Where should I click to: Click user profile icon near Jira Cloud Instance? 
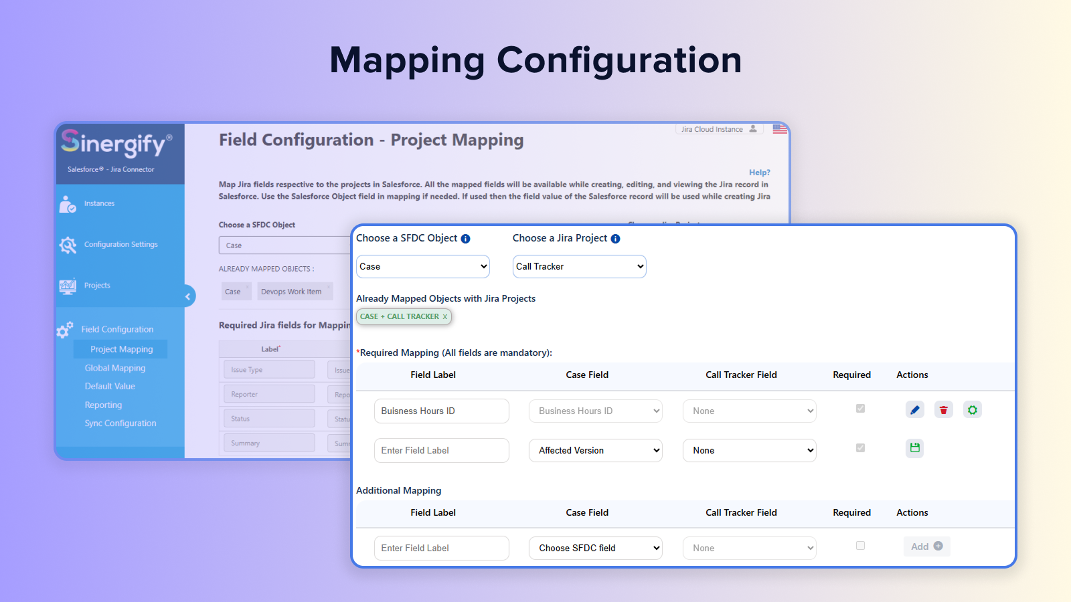(x=753, y=129)
